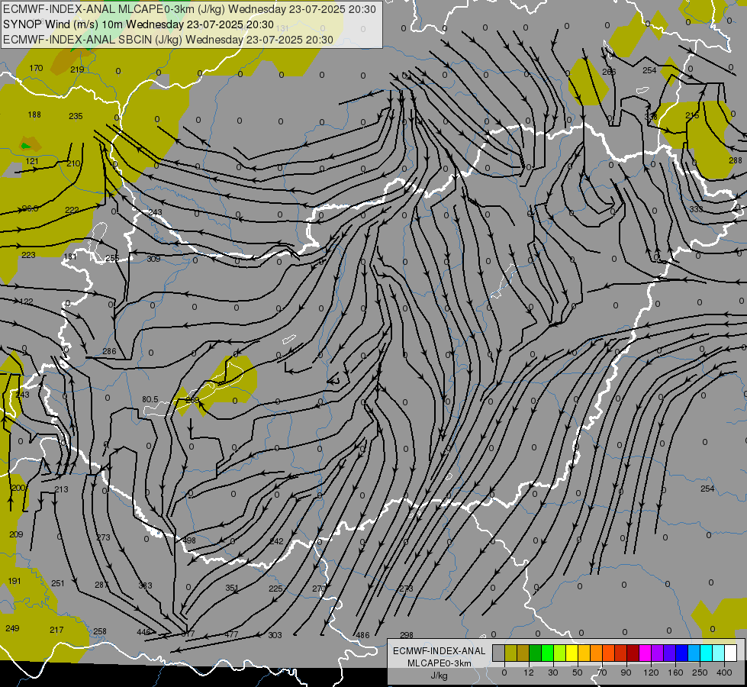Click the map value 249
Viewport: 747px width, 687px height.
coord(12,628)
